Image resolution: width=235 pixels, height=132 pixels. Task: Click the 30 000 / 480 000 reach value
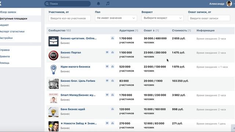(x=155, y=38)
